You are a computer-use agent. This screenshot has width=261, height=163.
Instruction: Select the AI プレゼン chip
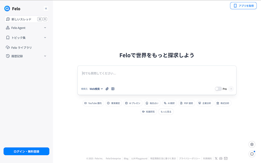(133, 103)
